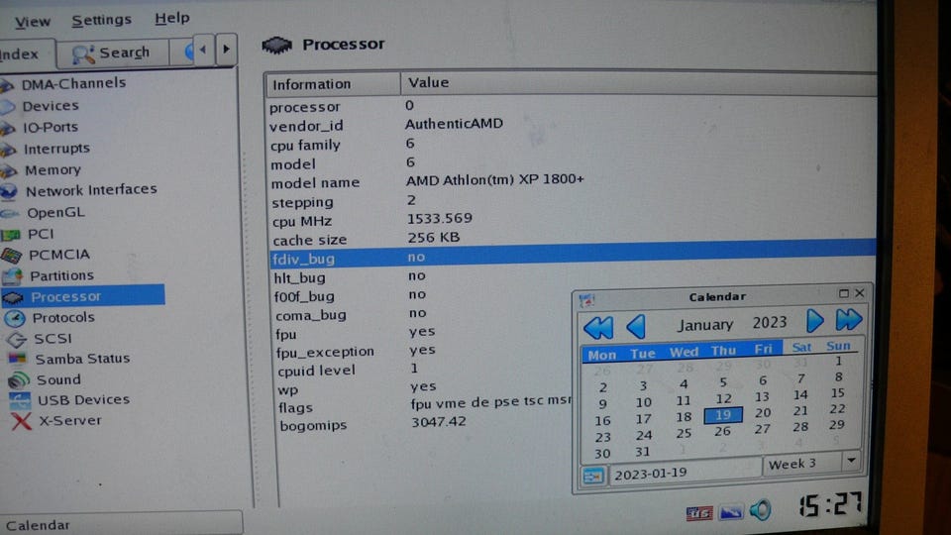The width and height of the screenshot is (951, 535).
Task: Click the Sound speaker icon in sidebar
Action: click(x=19, y=380)
